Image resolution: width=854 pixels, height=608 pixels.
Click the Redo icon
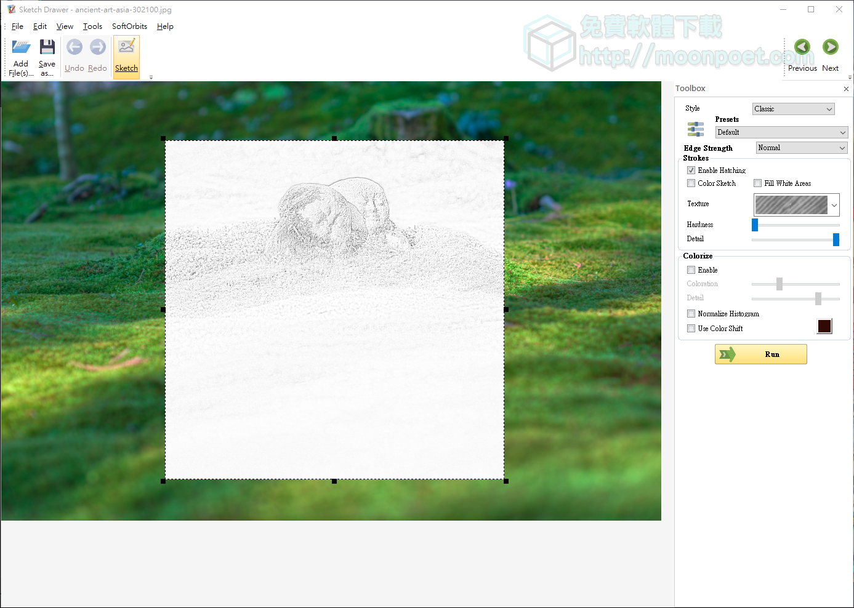tap(97, 47)
